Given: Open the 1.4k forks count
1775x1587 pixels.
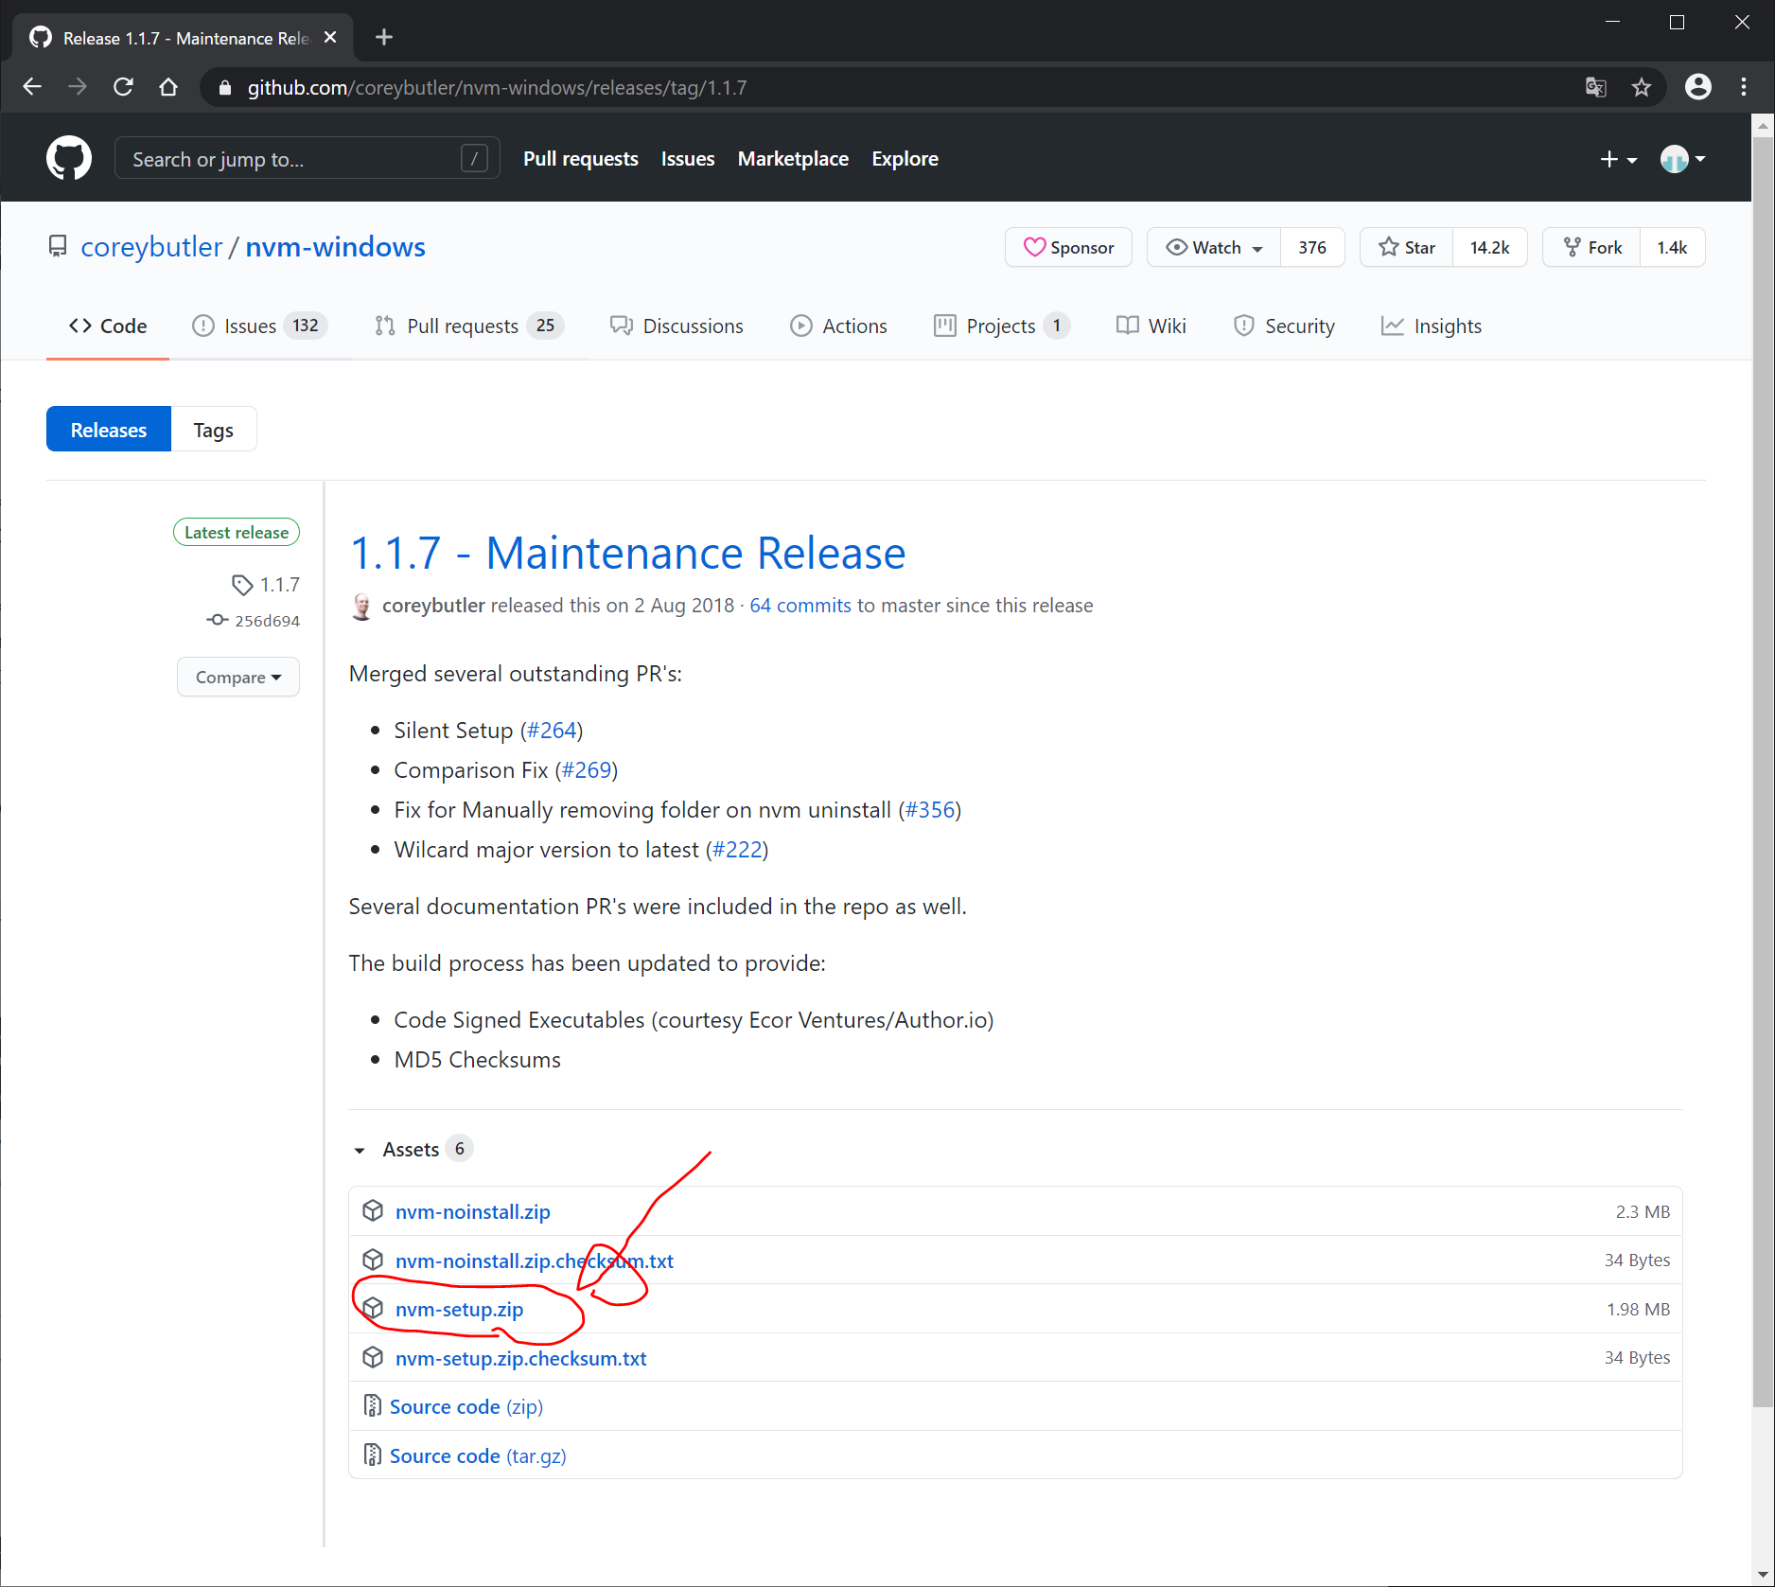Looking at the screenshot, I should point(1672,247).
